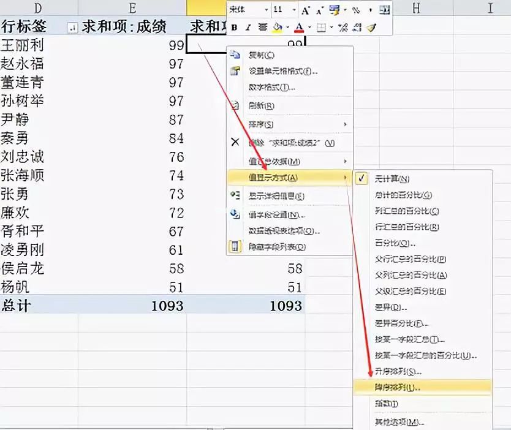This screenshot has width=511, height=430.
Task: Click the center align icon
Action: coord(263,28)
